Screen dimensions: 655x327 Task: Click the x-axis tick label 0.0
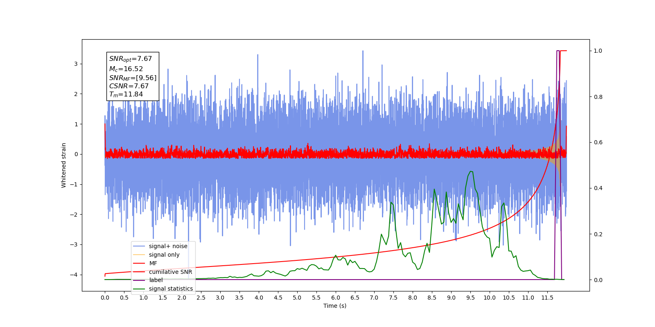105,298
